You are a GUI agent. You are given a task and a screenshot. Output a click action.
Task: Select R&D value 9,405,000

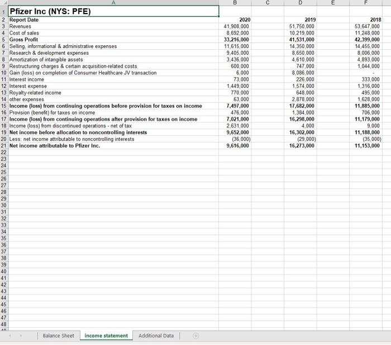click(x=235, y=53)
